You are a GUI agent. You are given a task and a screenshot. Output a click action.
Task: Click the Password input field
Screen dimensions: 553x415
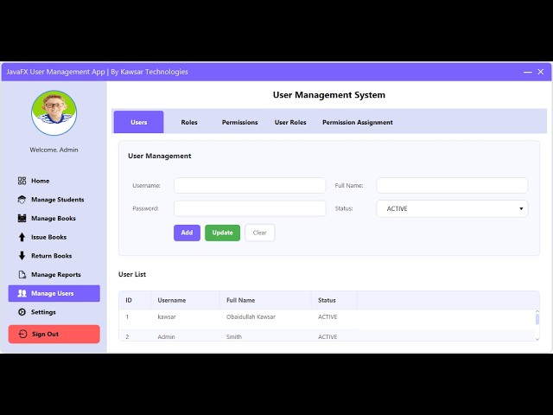click(250, 208)
